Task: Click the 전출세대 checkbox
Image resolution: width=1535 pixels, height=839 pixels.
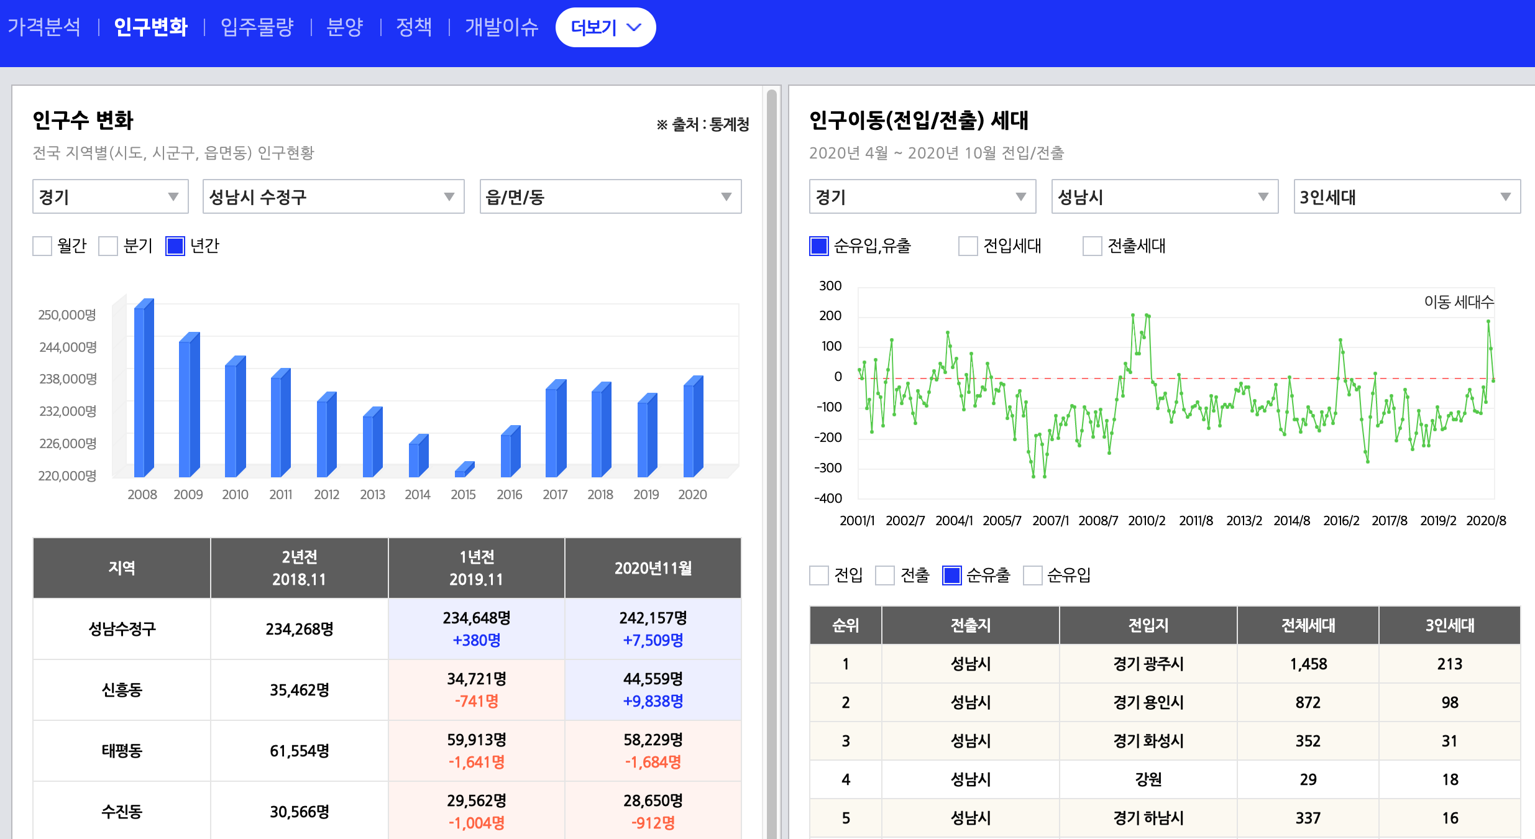Action: [x=1092, y=246]
